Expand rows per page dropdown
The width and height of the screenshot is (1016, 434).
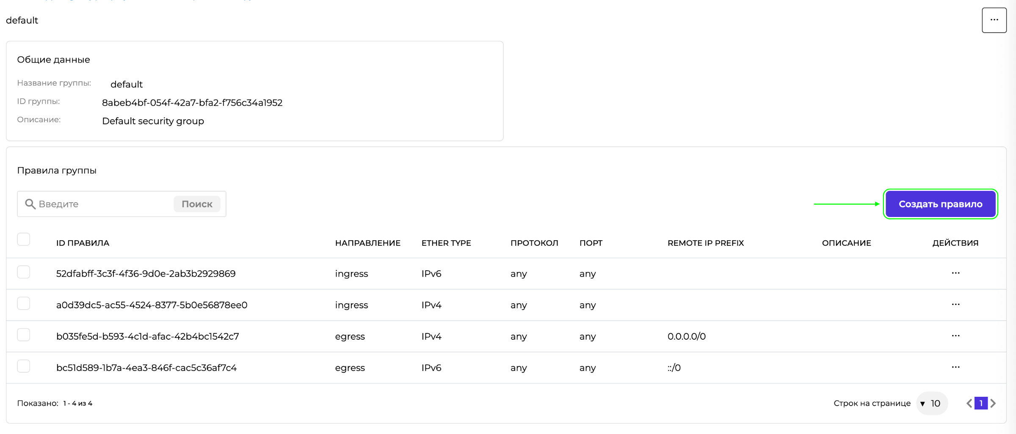931,403
